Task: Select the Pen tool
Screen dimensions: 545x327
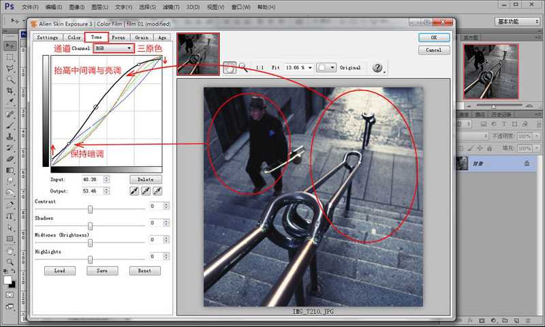Action: [x=10, y=204]
